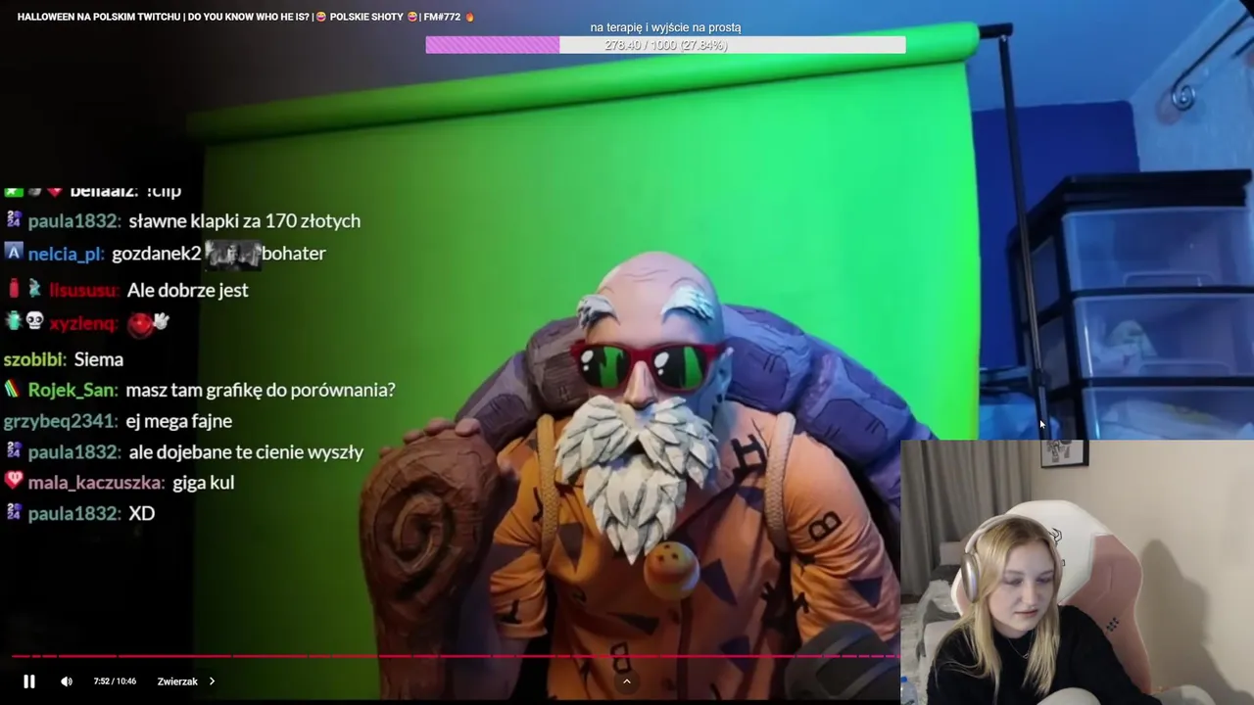Seek using the red video progress bar
1254x705 pixels.
[456, 656]
